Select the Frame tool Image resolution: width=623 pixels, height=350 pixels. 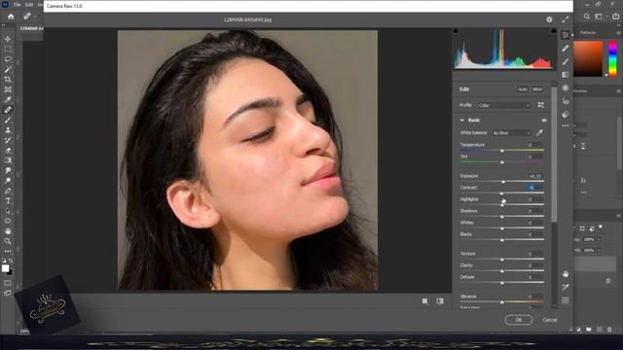tap(8, 89)
